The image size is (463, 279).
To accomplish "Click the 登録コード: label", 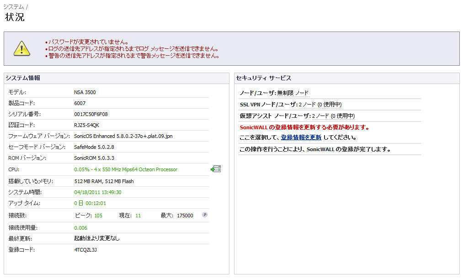I will (21, 250).
